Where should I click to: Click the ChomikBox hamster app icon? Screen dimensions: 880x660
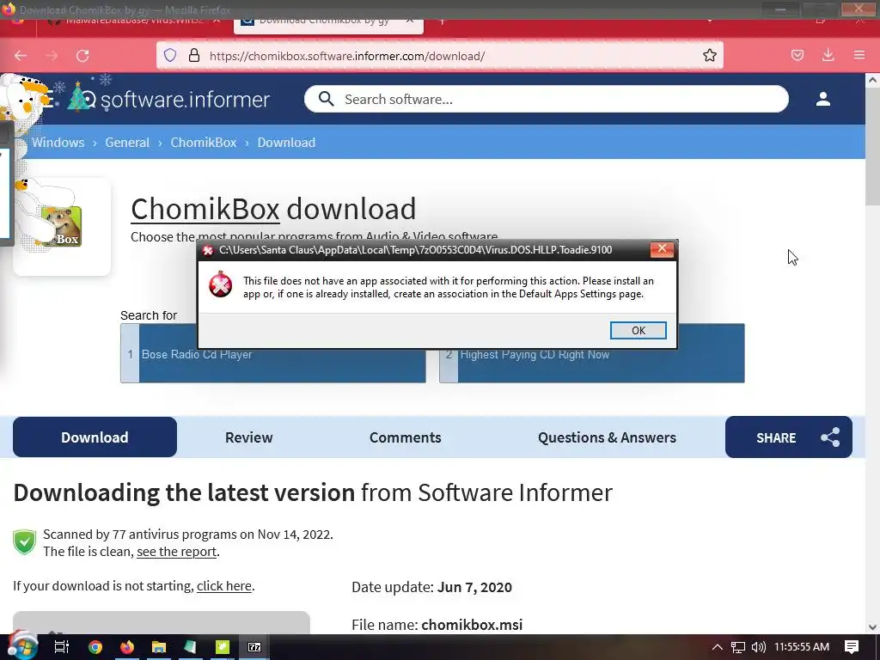(62, 226)
